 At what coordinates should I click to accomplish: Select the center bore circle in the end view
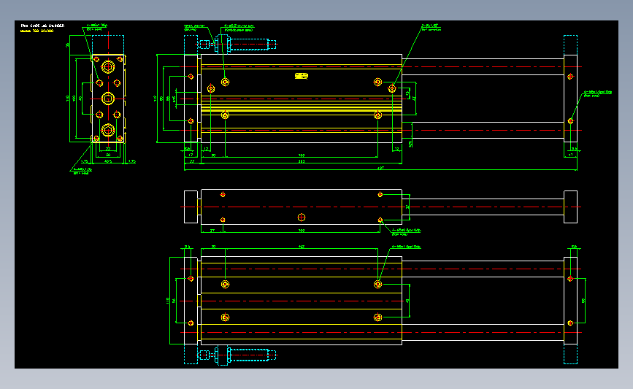pos(108,99)
